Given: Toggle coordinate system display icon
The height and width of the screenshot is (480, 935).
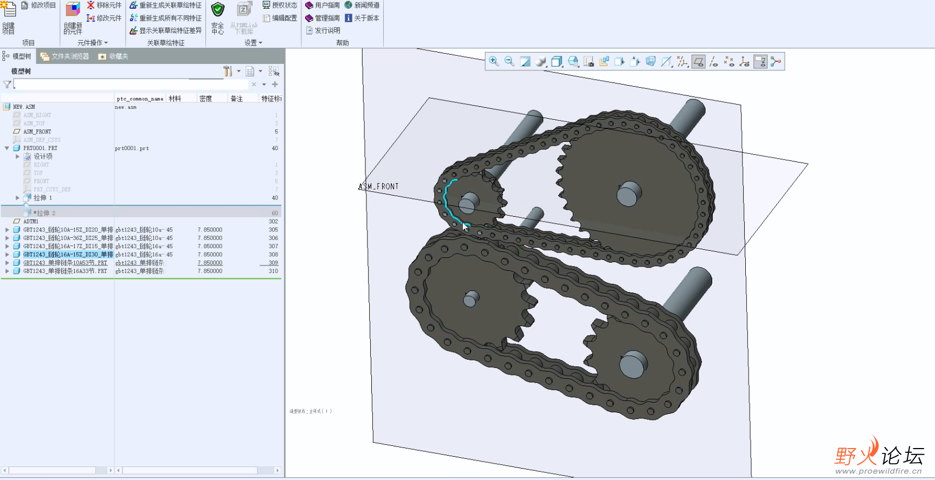Looking at the screenshot, I should tap(745, 62).
